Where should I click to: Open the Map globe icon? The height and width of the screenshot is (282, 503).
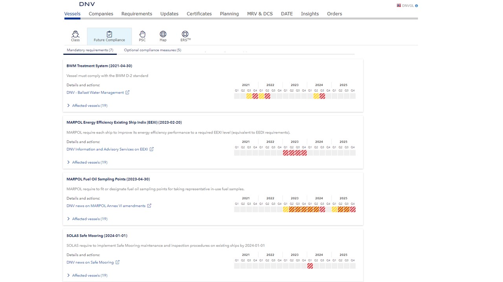[163, 36]
